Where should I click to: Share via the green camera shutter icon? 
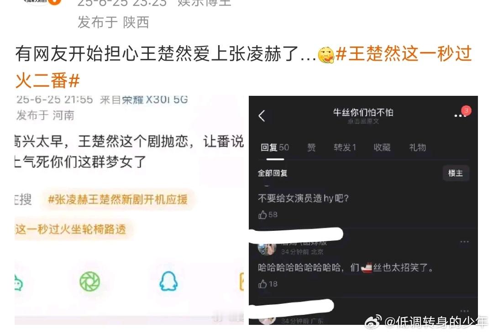coord(89,281)
